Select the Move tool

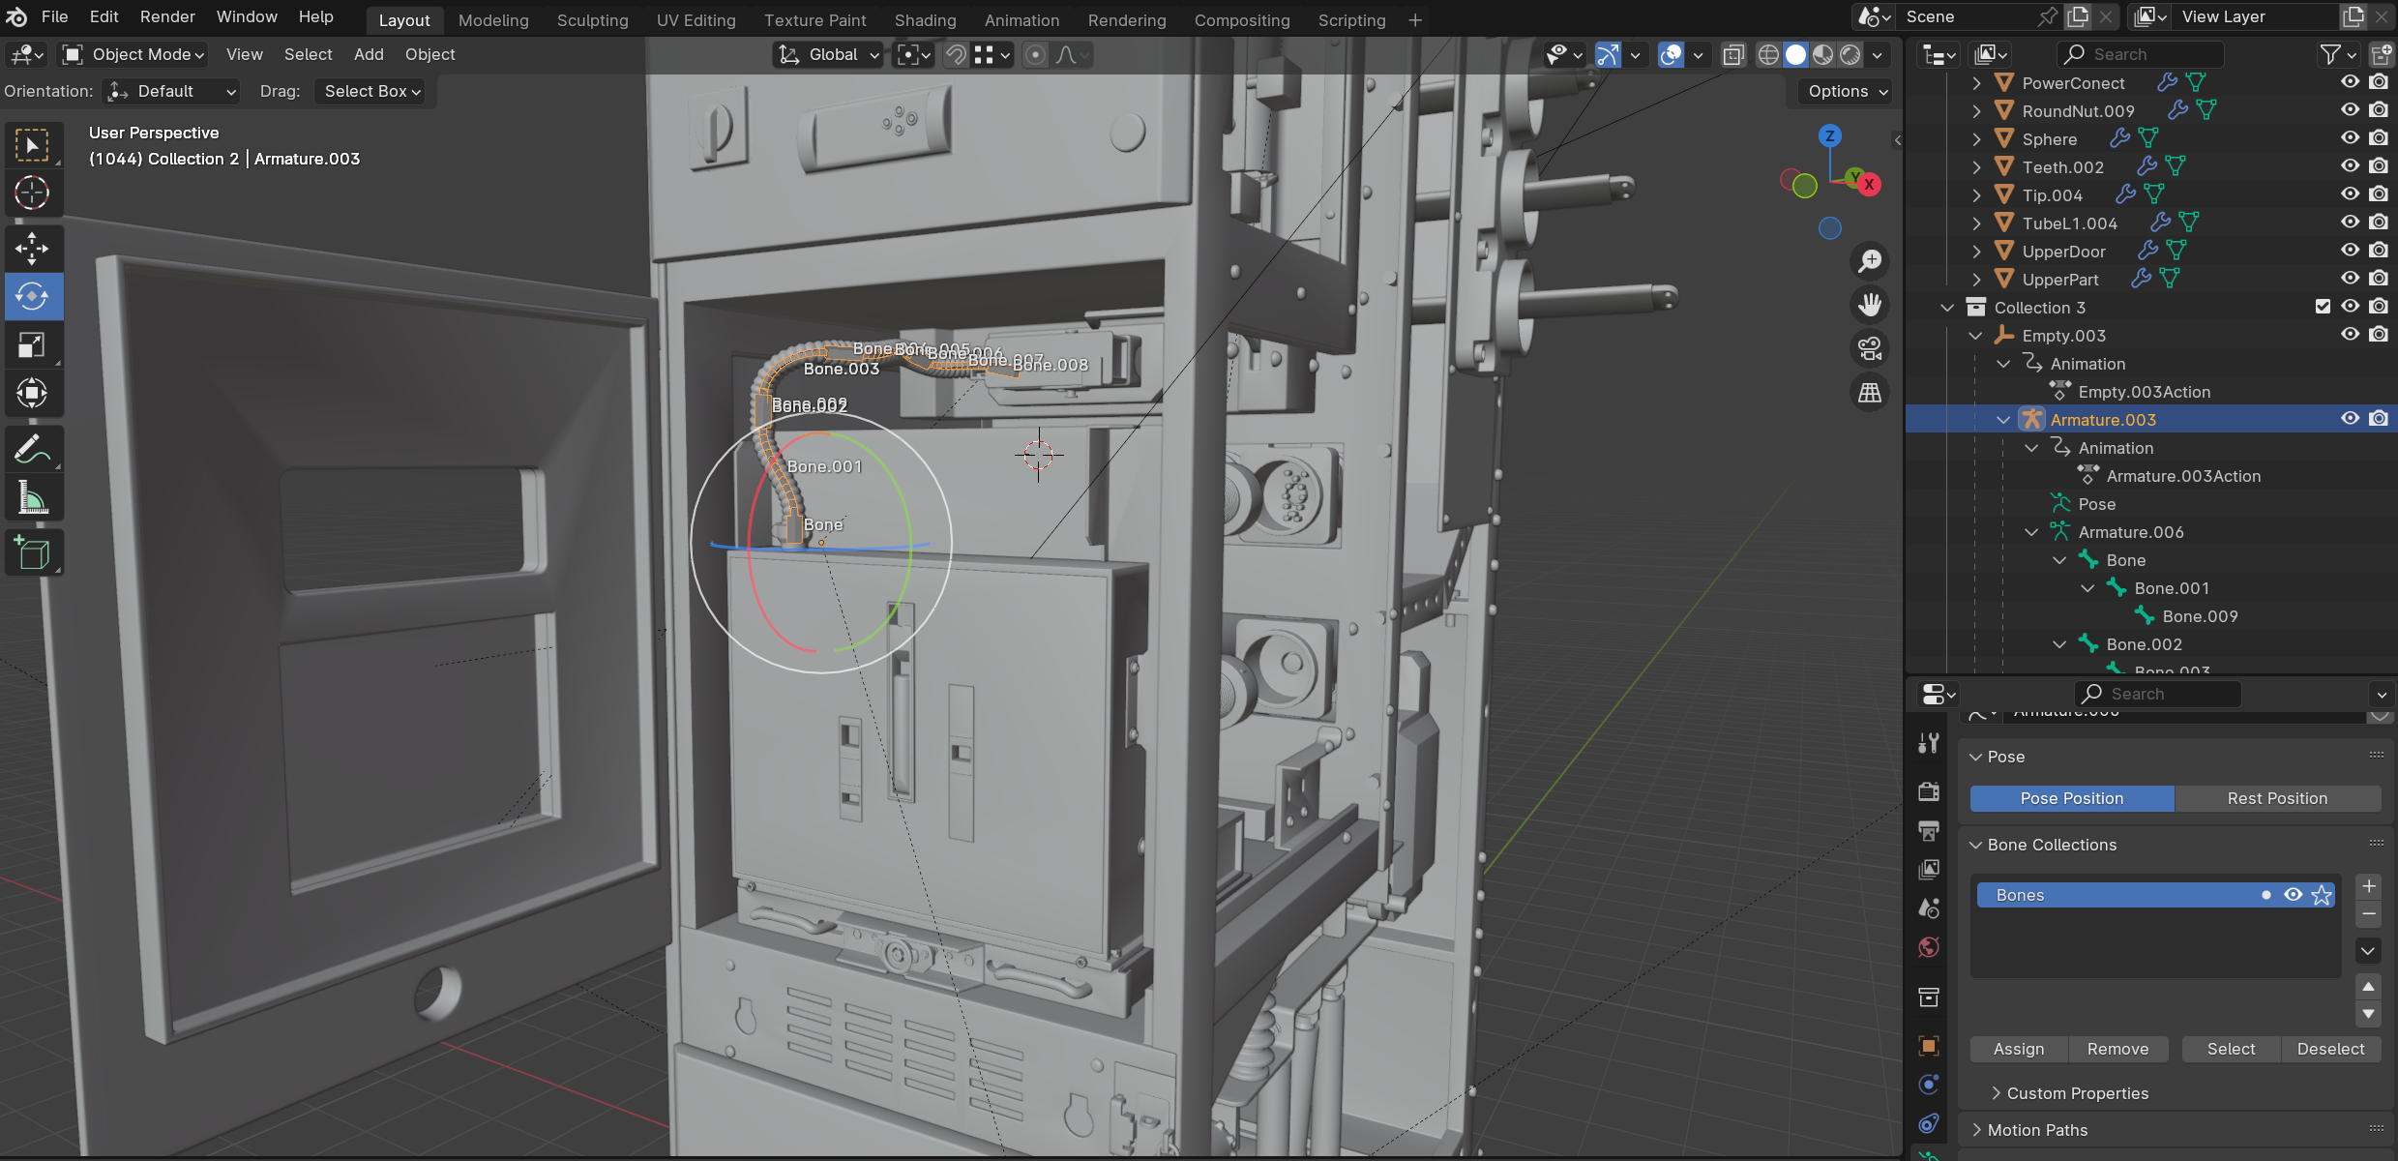point(33,249)
